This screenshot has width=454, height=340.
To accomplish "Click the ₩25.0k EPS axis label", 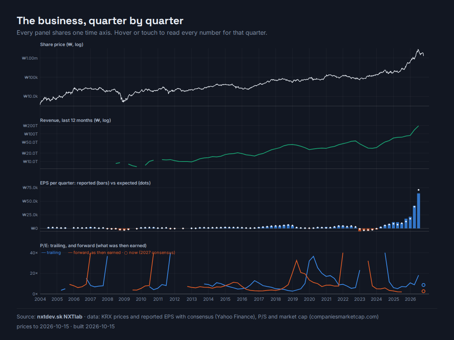I will (x=30, y=215).
